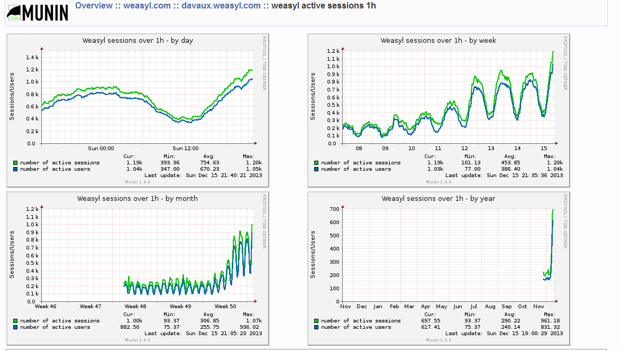Click last update time 19:00:29 in year graph
The image size is (621, 351).
coord(534,334)
